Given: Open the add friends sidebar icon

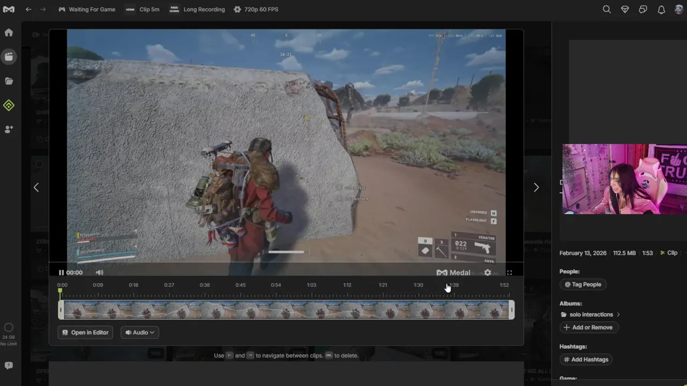Looking at the screenshot, I should tap(9, 129).
